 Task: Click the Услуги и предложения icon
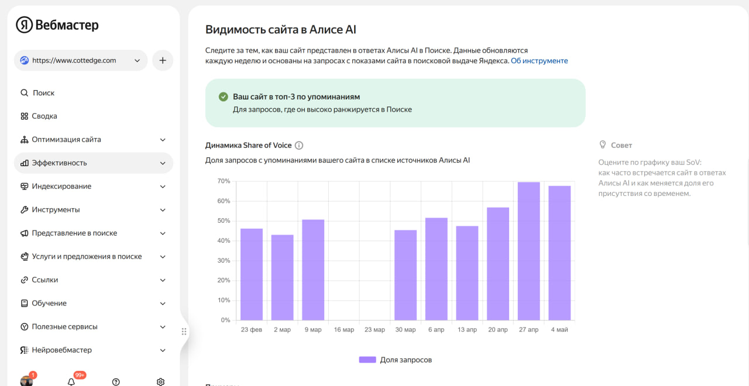click(24, 257)
